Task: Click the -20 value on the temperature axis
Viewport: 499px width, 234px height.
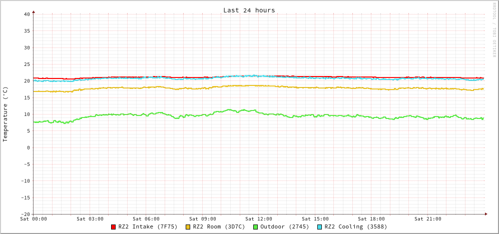Action: click(x=25, y=214)
